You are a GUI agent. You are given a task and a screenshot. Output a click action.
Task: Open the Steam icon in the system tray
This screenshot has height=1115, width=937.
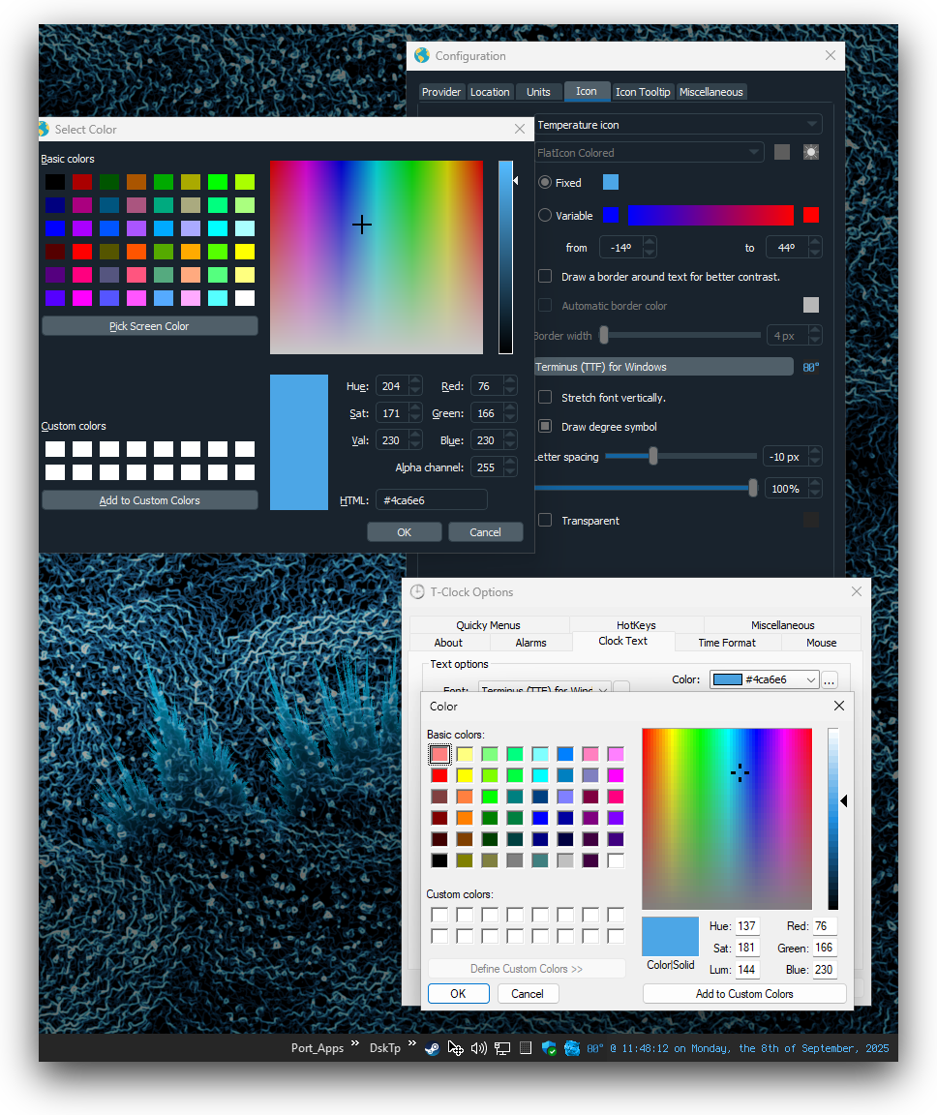click(x=432, y=1049)
